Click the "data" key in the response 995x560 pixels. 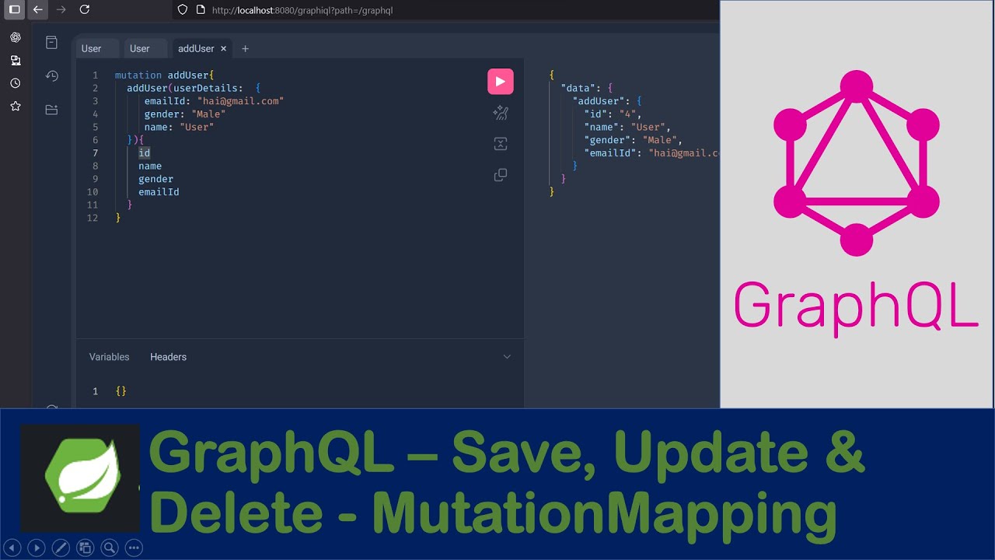click(x=578, y=88)
